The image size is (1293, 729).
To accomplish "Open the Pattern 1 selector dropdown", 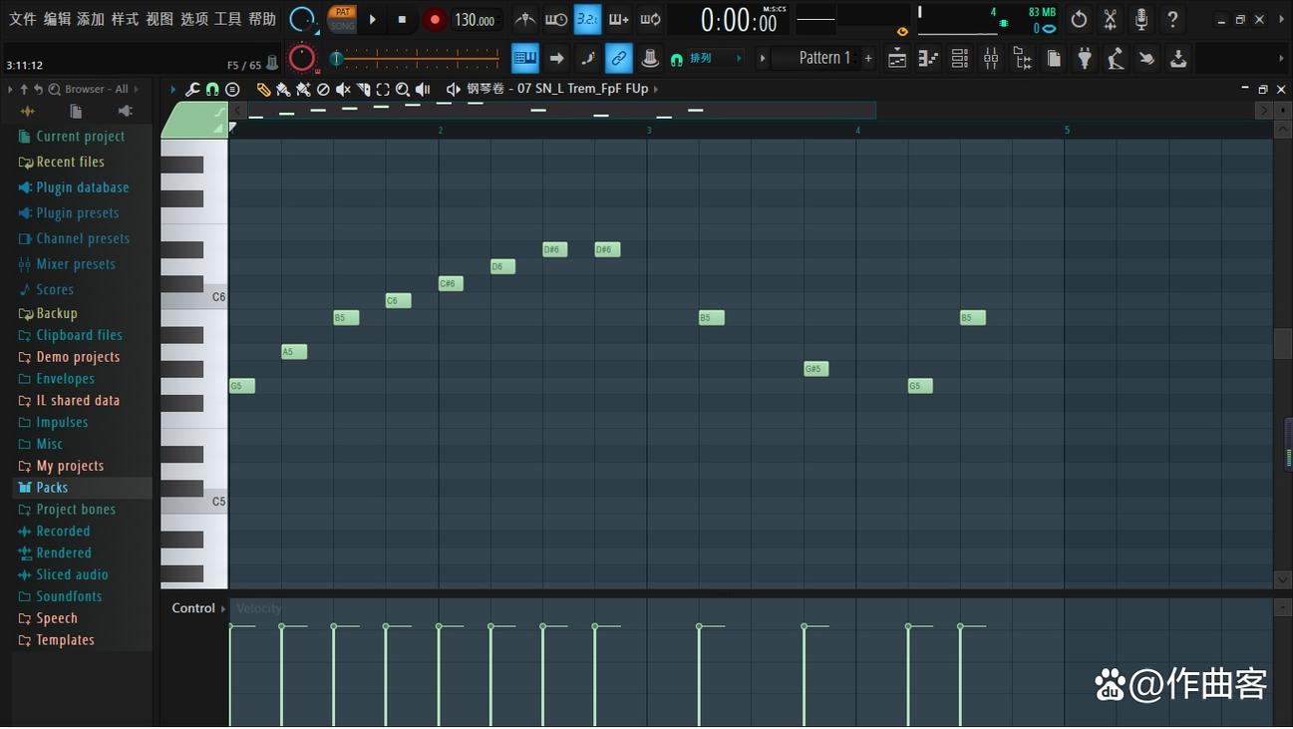I will [823, 57].
